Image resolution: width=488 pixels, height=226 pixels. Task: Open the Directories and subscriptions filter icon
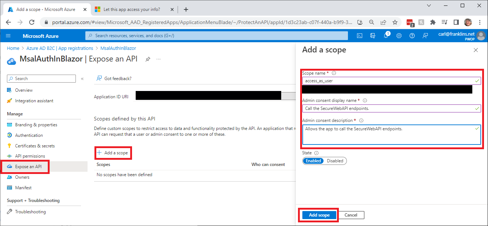[373, 36]
